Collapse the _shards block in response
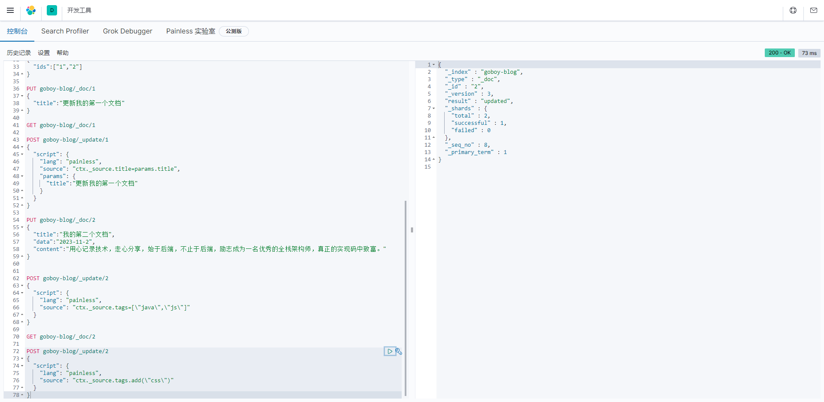824x402 pixels. 434,109
